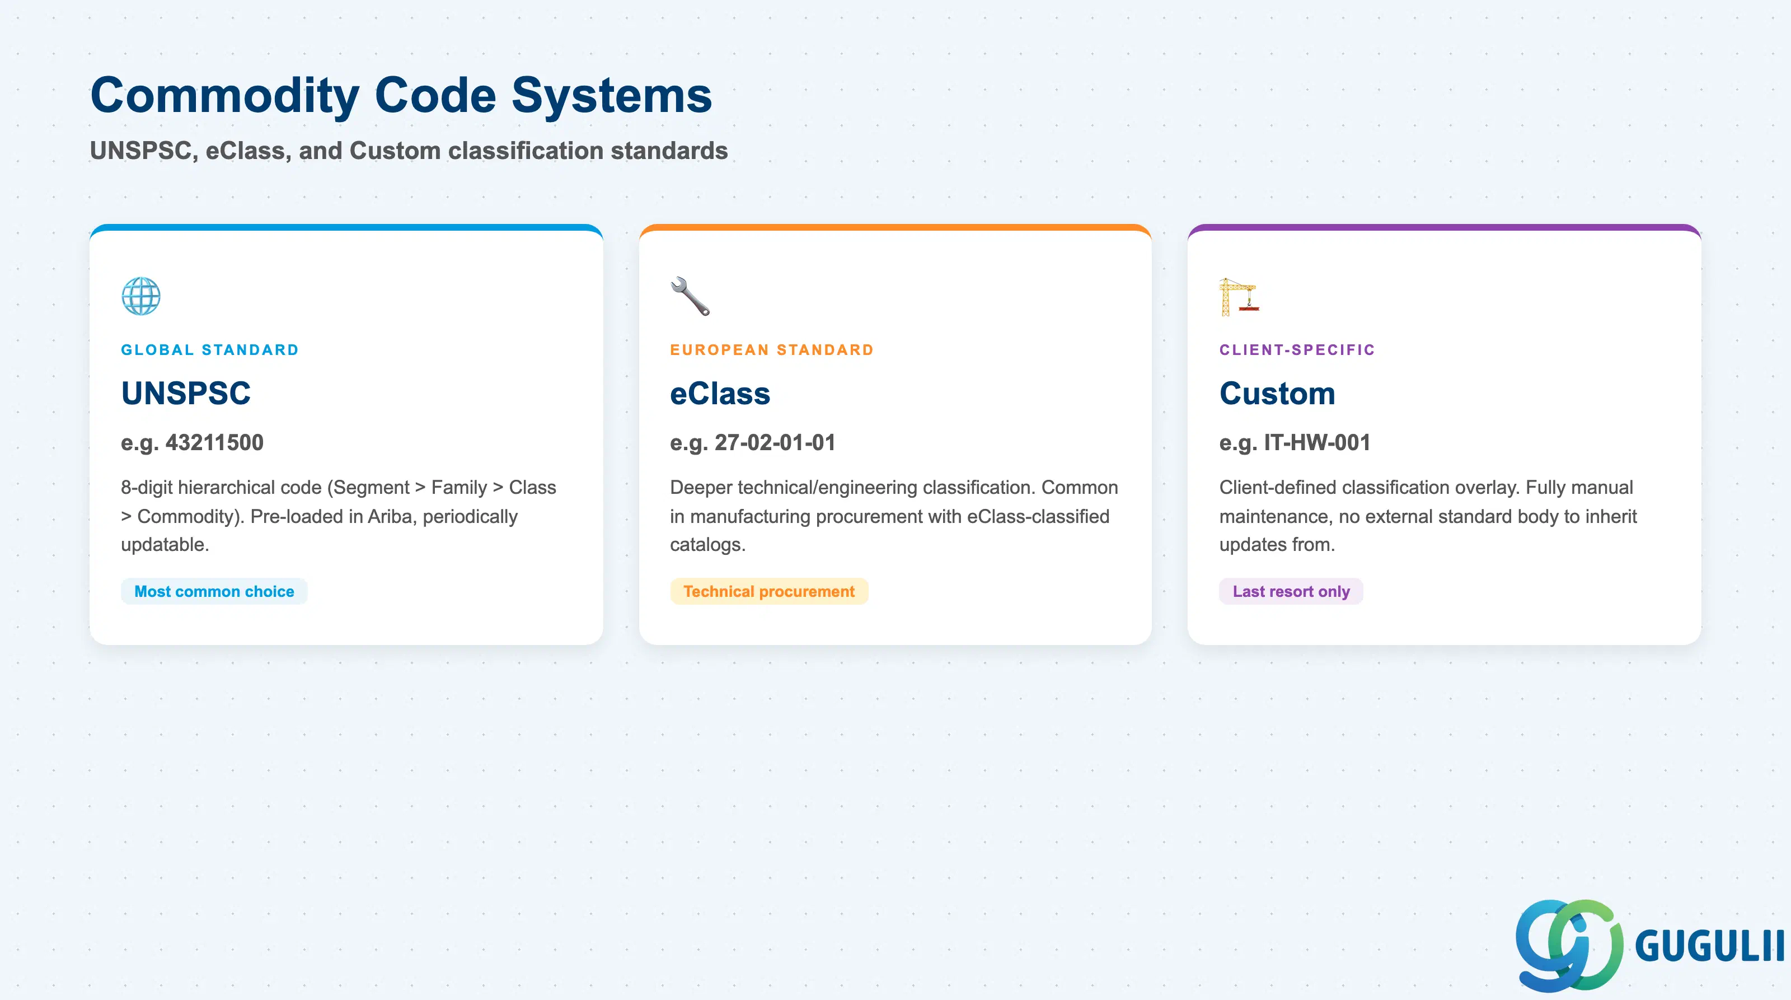Click the construction crane icon on Custom card
This screenshot has height=1000, width=1791.
1239,296
